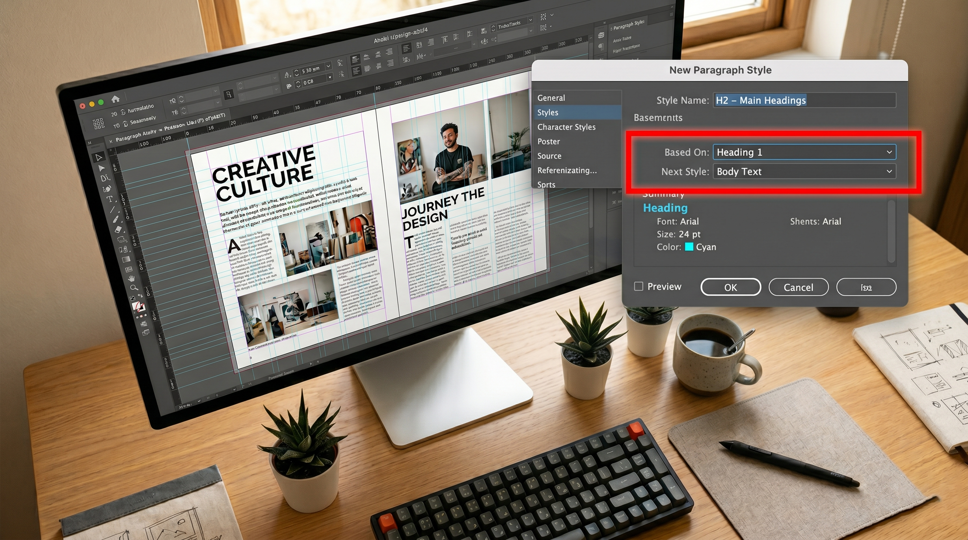Select the Selection tool arrow in the toolbox
The image size is (968, 540).
pyautogui.click(x=98, y=157)
